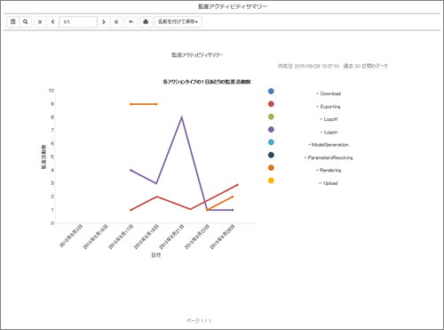This screenshot has height=330, width=444.
Task: Click the Download legend blue dot
Action: coord(271,92)
